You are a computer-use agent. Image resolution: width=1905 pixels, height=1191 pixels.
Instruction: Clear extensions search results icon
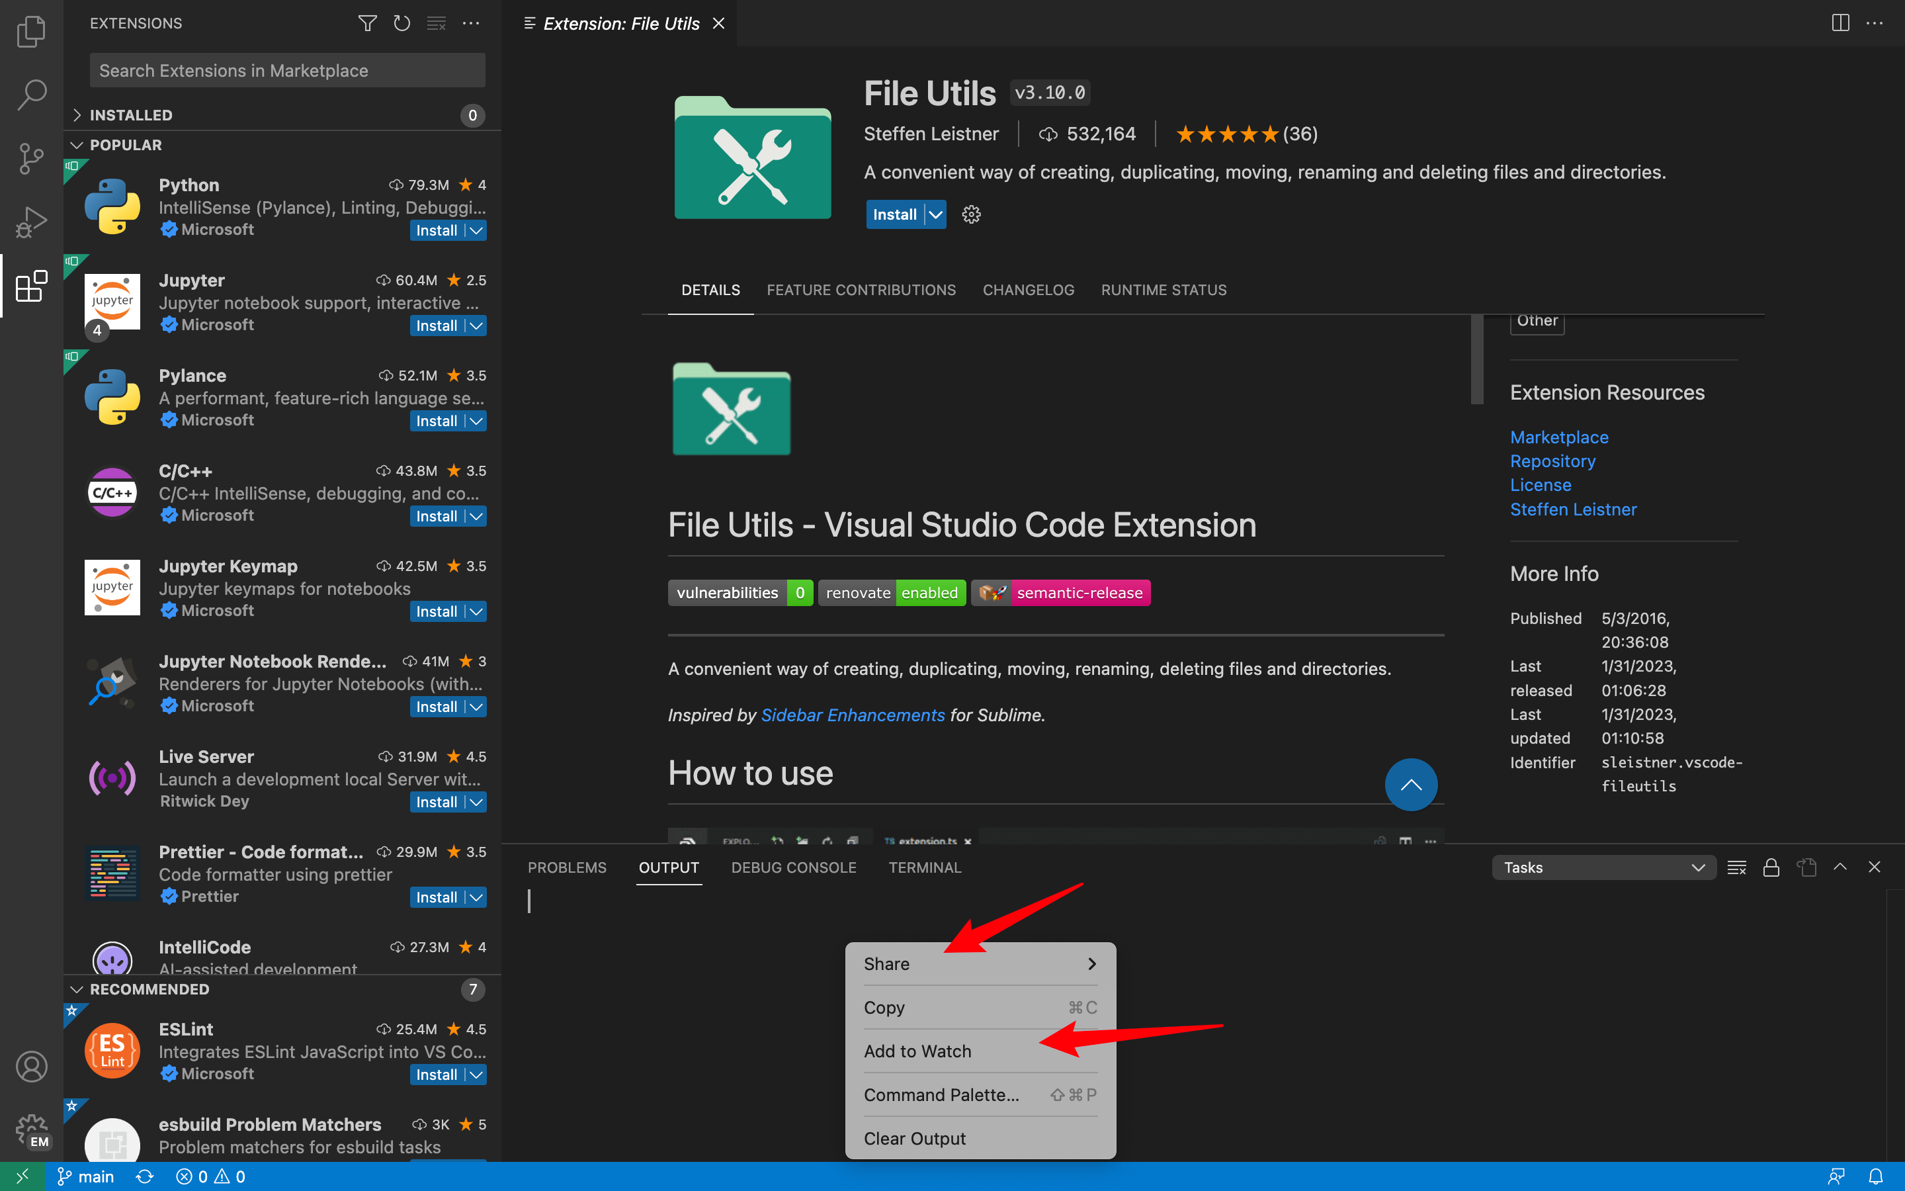pyautogui.click(x=436, y=24)
